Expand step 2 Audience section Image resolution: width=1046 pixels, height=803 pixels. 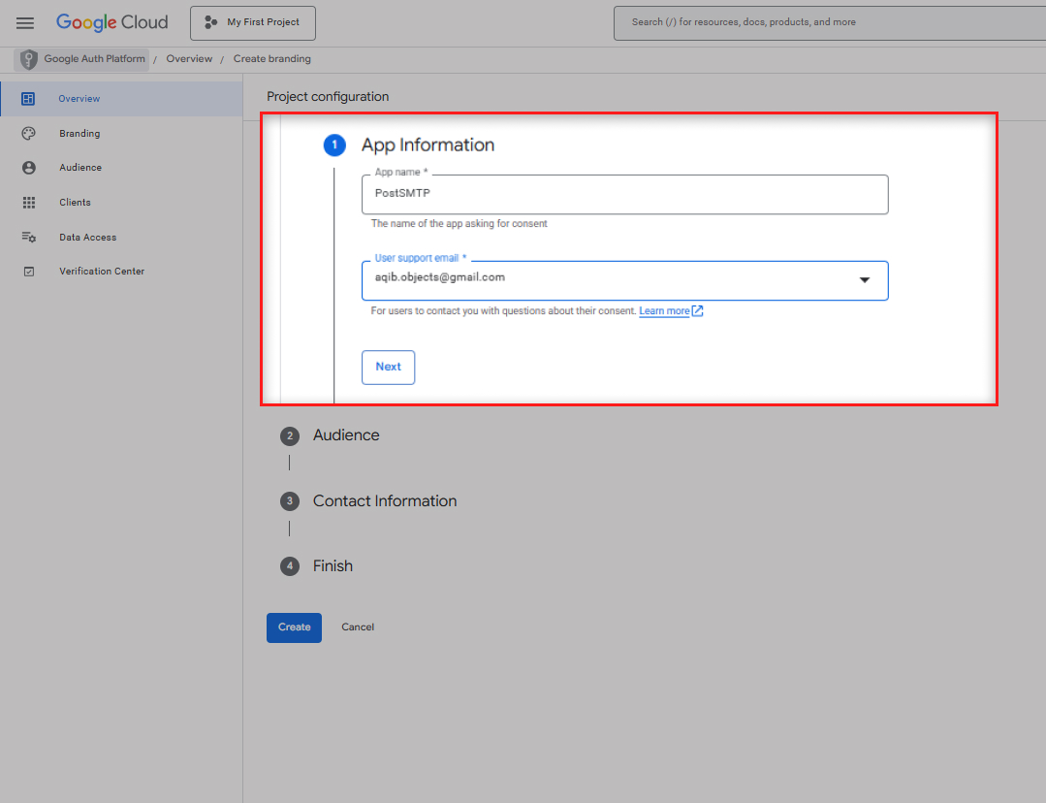coord(345,435)
